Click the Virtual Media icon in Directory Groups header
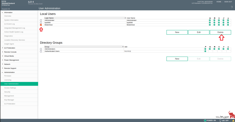Image resolution: width=235 pixels, height=122 pixels. pyautogui.click(x=214, y=47)
